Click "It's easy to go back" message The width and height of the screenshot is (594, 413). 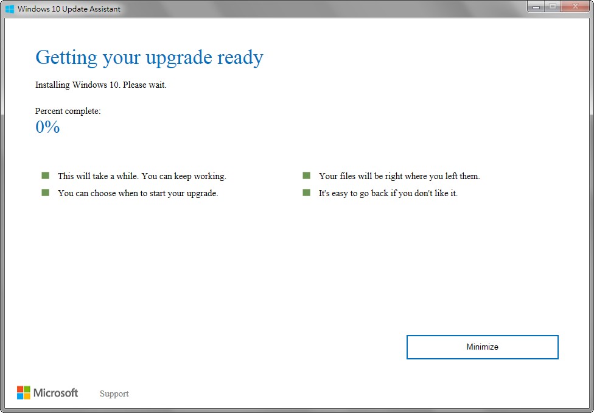[388, 193]
